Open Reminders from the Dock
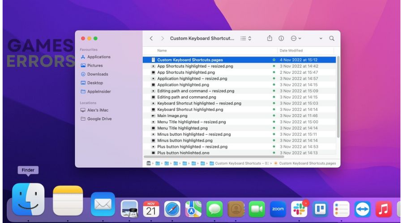 [x=341, y=209]
